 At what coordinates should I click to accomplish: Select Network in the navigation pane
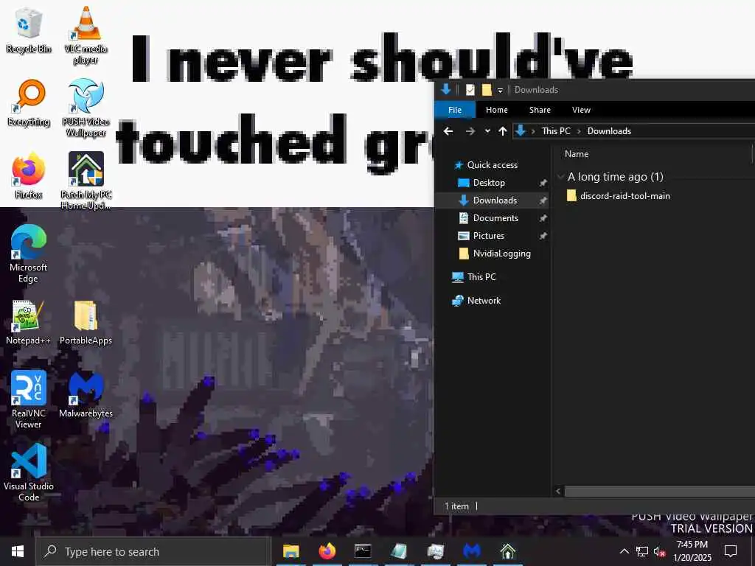(477, 301)
